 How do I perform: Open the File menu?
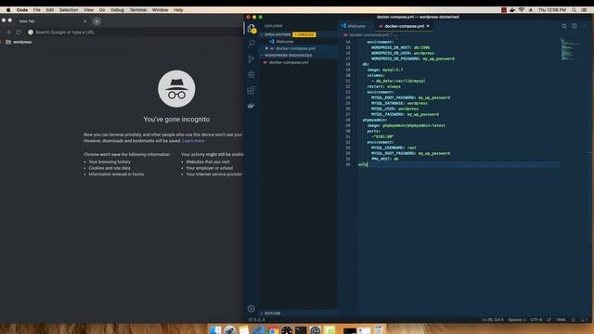[x=36, y=10]
